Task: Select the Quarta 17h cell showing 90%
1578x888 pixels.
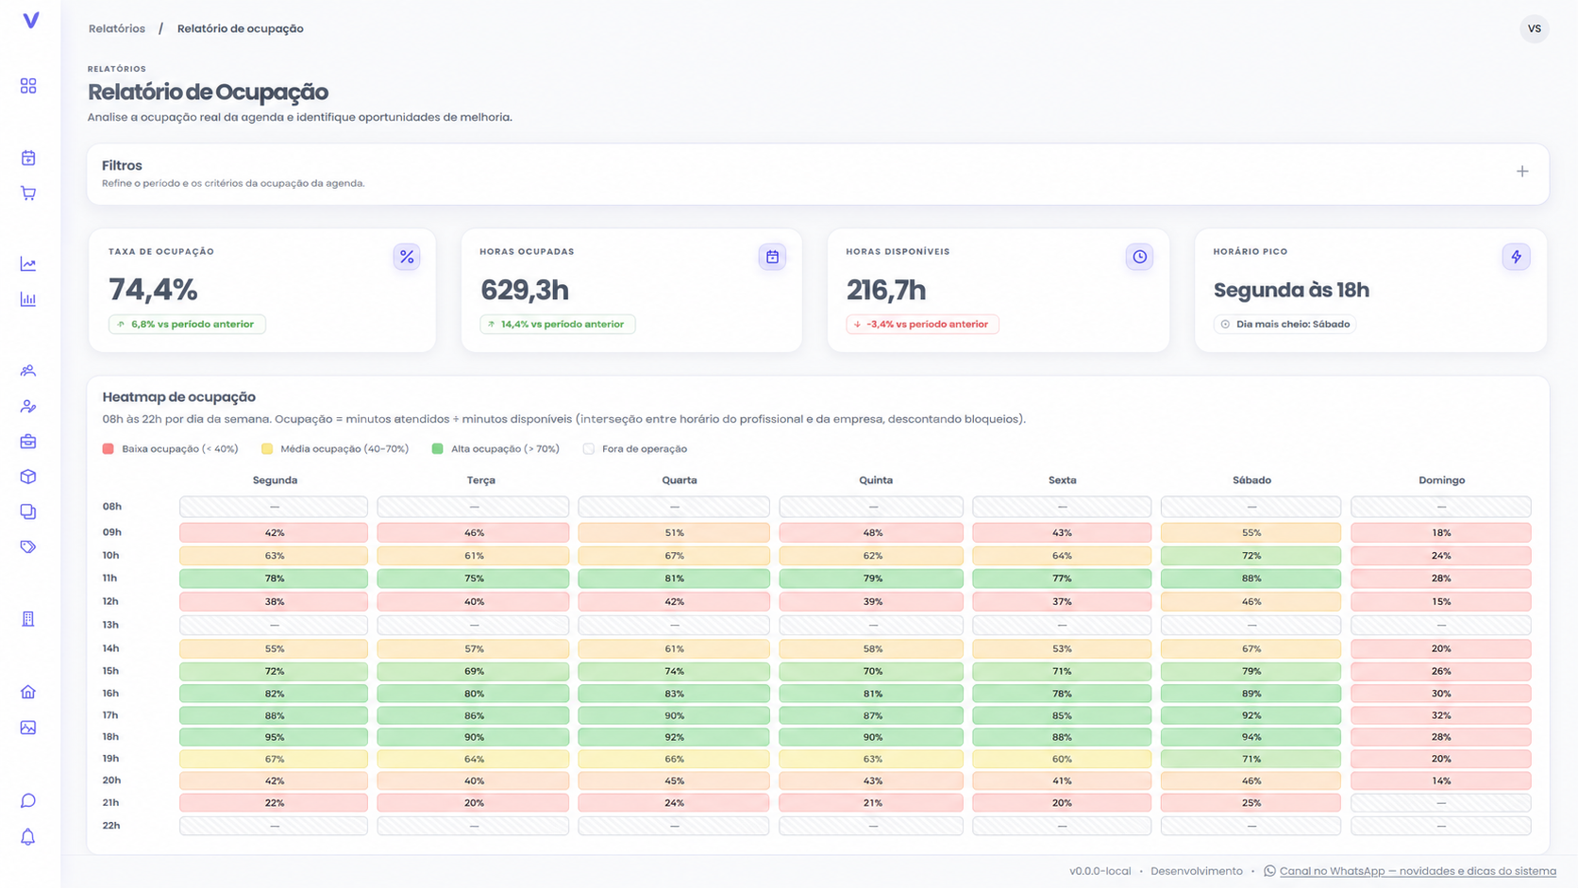Action: pos(674,715)
